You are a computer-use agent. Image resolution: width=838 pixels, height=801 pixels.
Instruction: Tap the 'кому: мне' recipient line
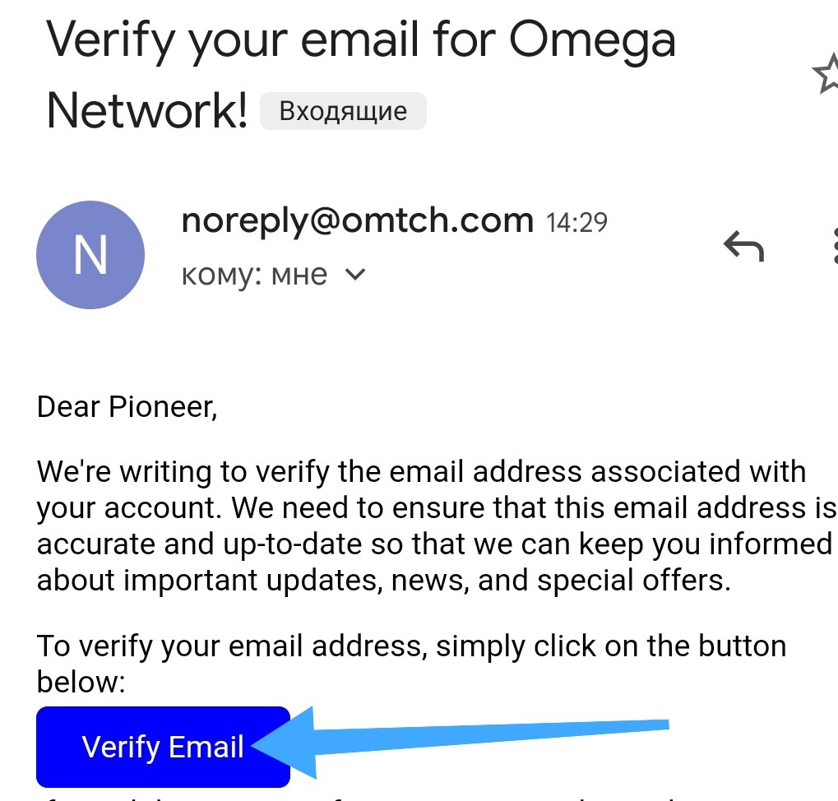pyautogui.click(x=254, y=275)
